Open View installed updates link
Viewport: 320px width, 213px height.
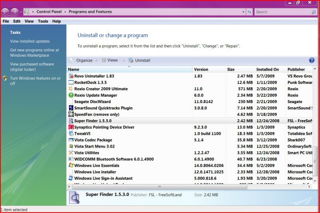tap(30, 41)
